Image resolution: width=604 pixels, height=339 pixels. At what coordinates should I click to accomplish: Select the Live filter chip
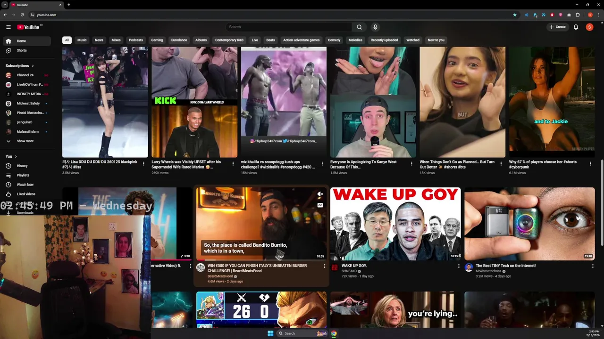pyautogui.click(x=255, y=40)
